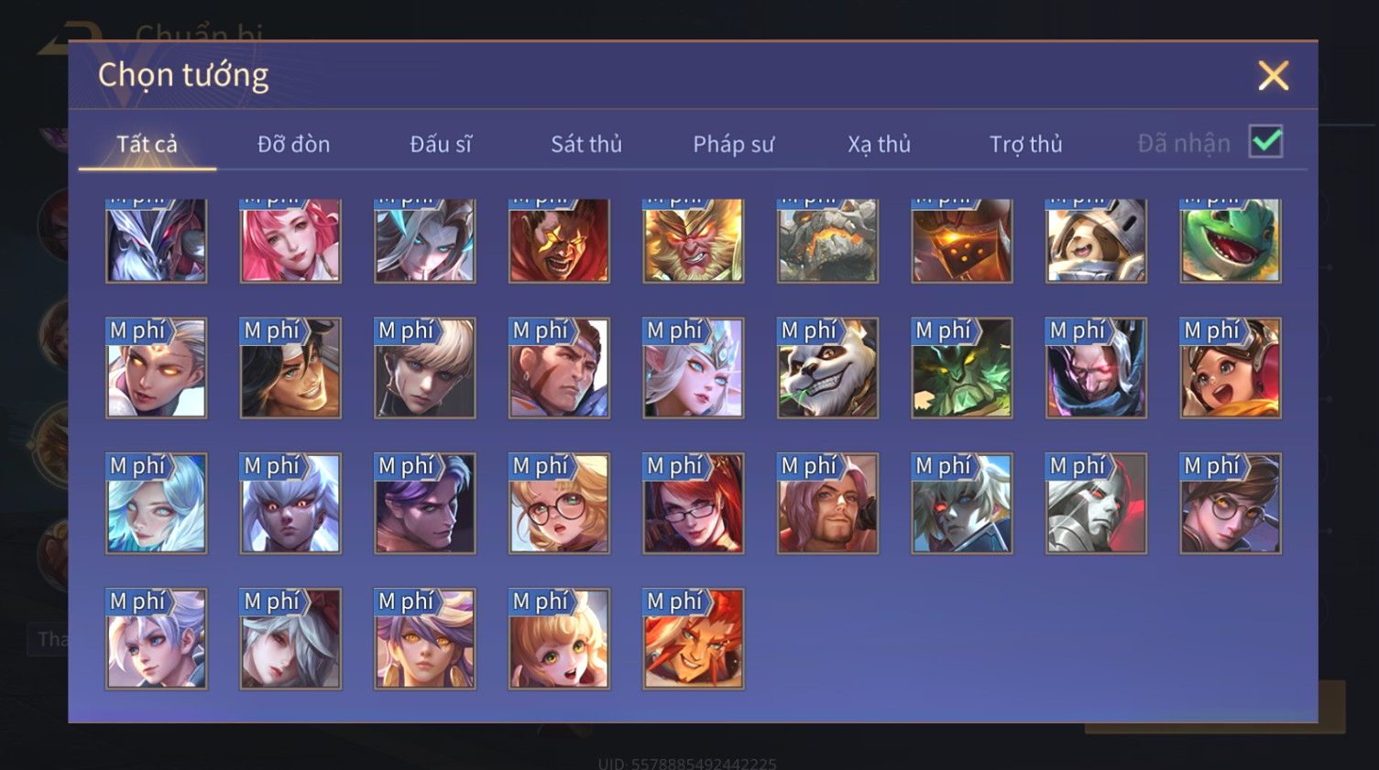Select the pink-haired female hero
This screenshot has height=770, width=1379.
(x=290, y=241)
